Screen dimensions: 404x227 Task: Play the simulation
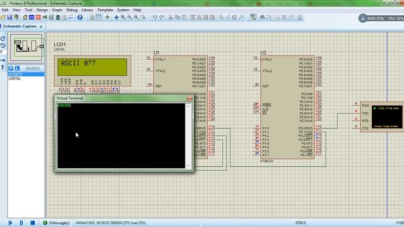tap(10, 223)
